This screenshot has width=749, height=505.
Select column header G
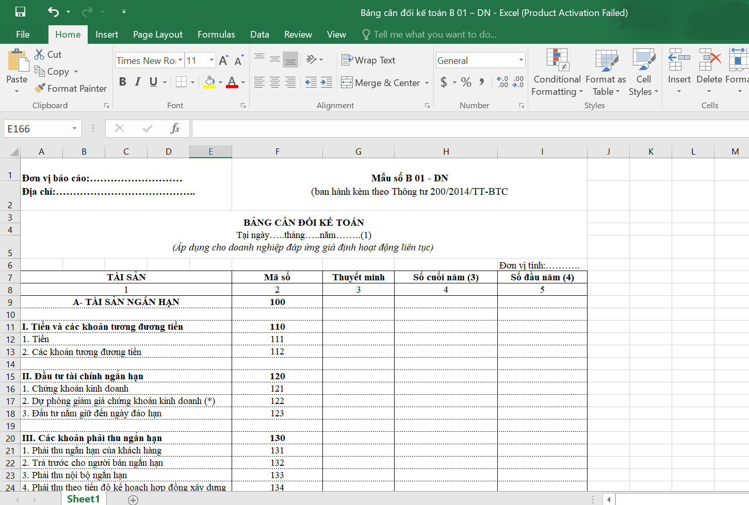[358, 151]
